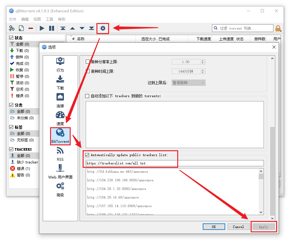Open the 暂停做种 dropdown
The height and width of the screenshot is (240, 290).
[x=188, y=83]
